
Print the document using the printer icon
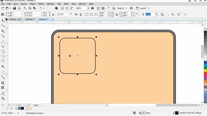point(19,8)
